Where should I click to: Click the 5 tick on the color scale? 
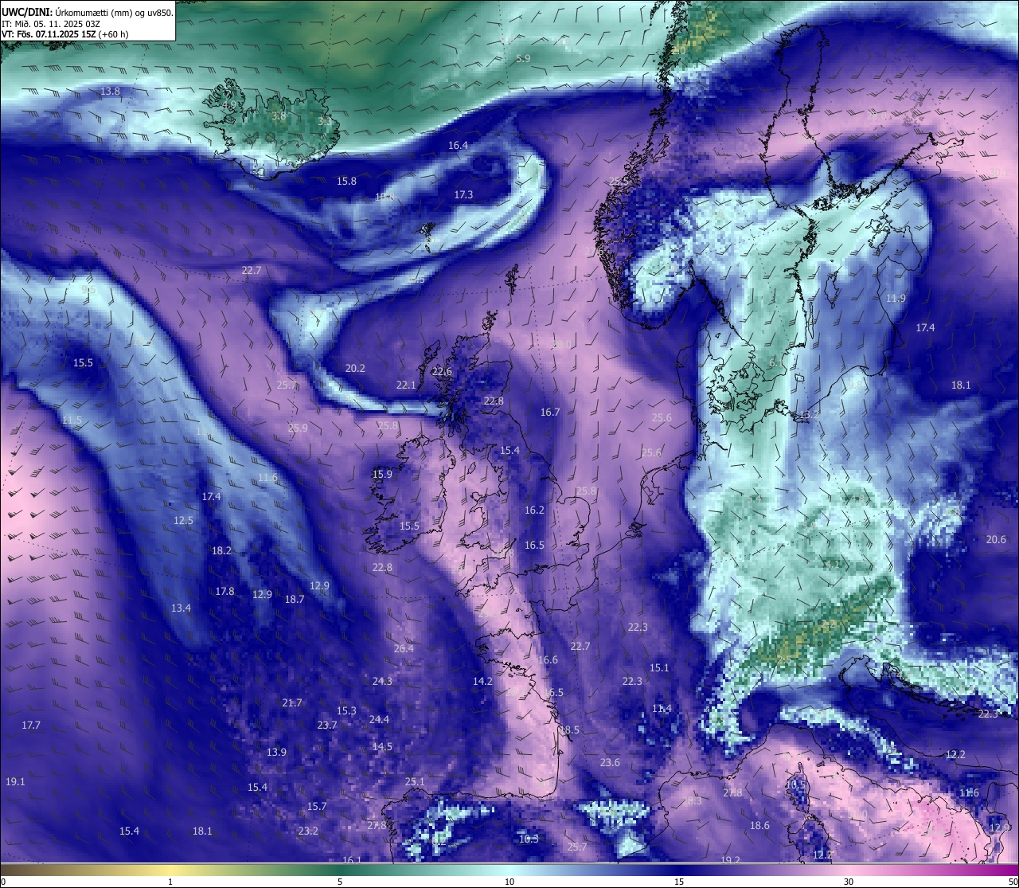[340, 882]
